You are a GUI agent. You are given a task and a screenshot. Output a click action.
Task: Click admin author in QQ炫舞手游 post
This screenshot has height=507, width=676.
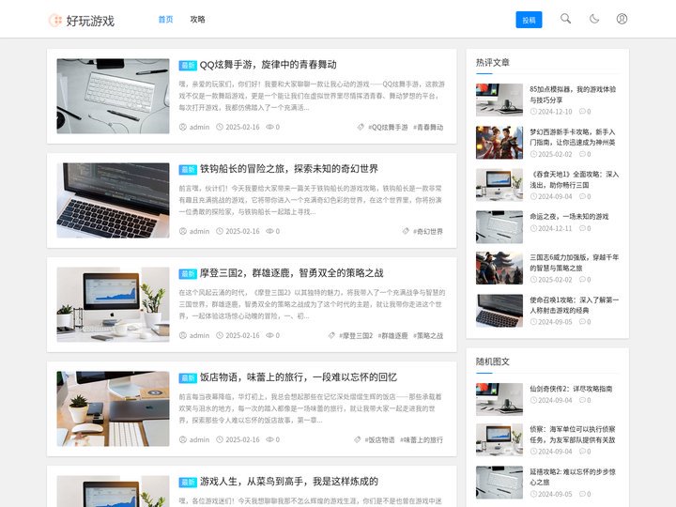[199, 127]
